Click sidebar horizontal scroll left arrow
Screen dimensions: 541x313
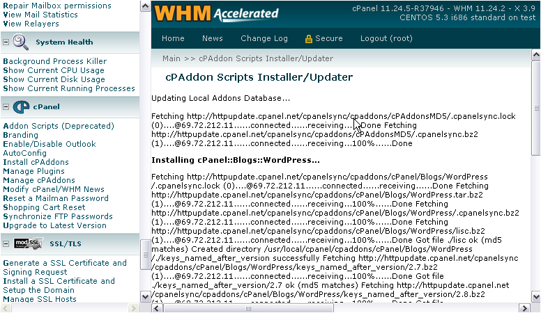[5, 307]
